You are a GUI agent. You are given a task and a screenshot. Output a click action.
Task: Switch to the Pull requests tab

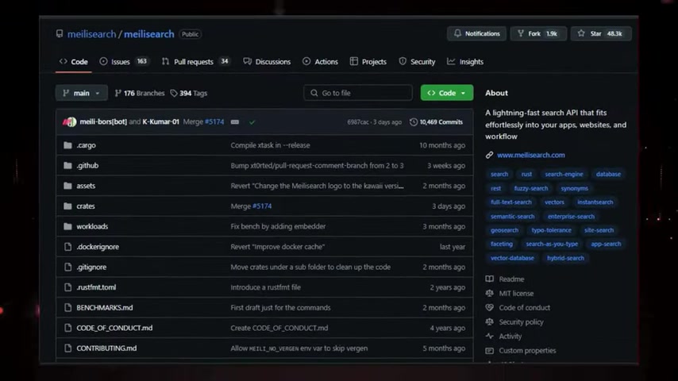[x=195, y=61]
